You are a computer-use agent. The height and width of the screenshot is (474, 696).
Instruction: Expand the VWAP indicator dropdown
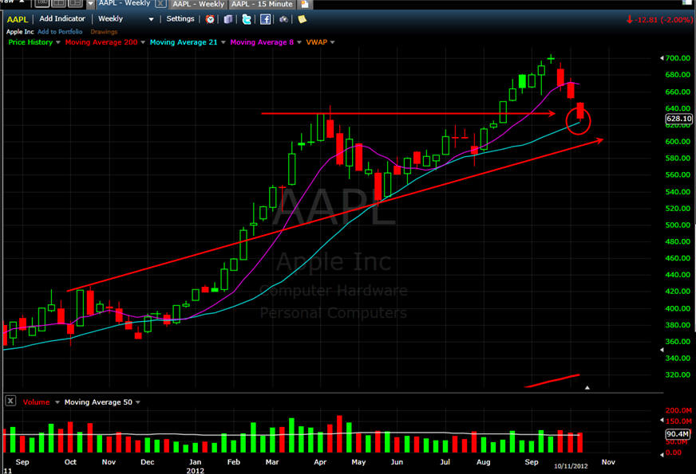pos(333,42)
